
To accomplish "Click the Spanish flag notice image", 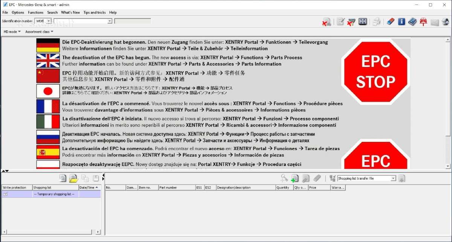I will point(48,152).
